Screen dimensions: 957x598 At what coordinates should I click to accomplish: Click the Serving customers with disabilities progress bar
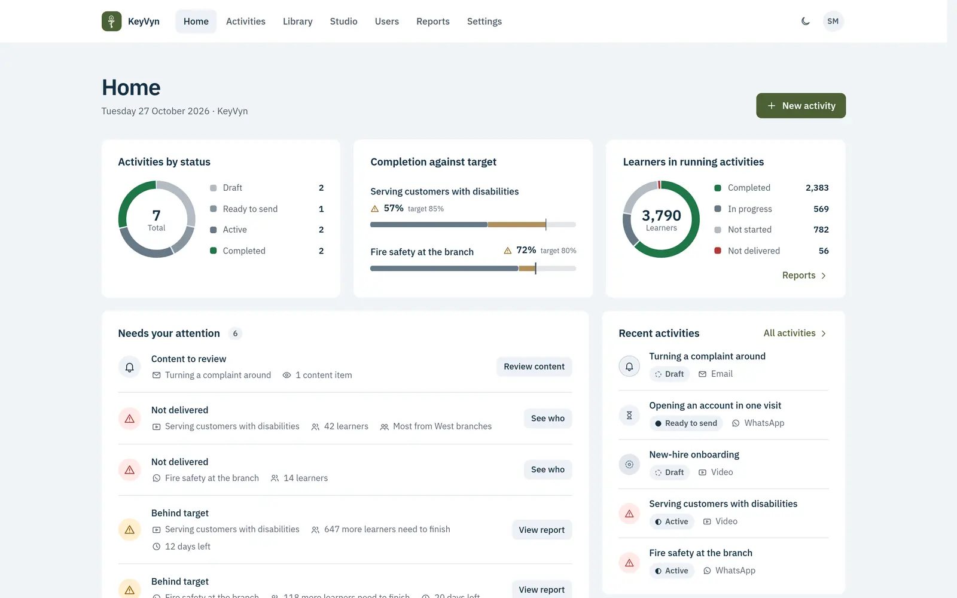pyautogui.click(x=473, y=225)
